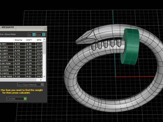This screenshot has height=122, width=163.
Task: Click DWT value 4.04
Action: click(x=29, y=63)
